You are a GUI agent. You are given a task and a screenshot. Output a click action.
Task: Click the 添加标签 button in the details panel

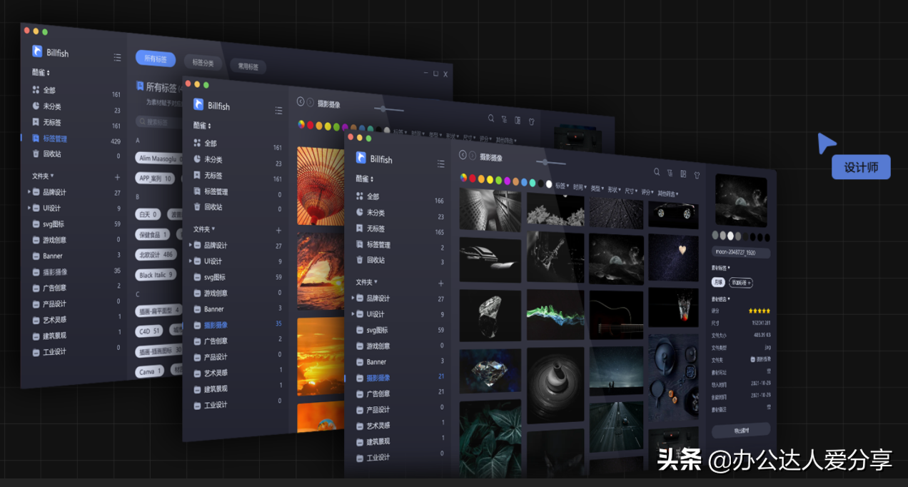tap(740, 282)
